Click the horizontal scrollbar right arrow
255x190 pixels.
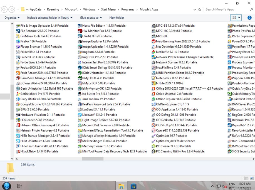[253, 159]
